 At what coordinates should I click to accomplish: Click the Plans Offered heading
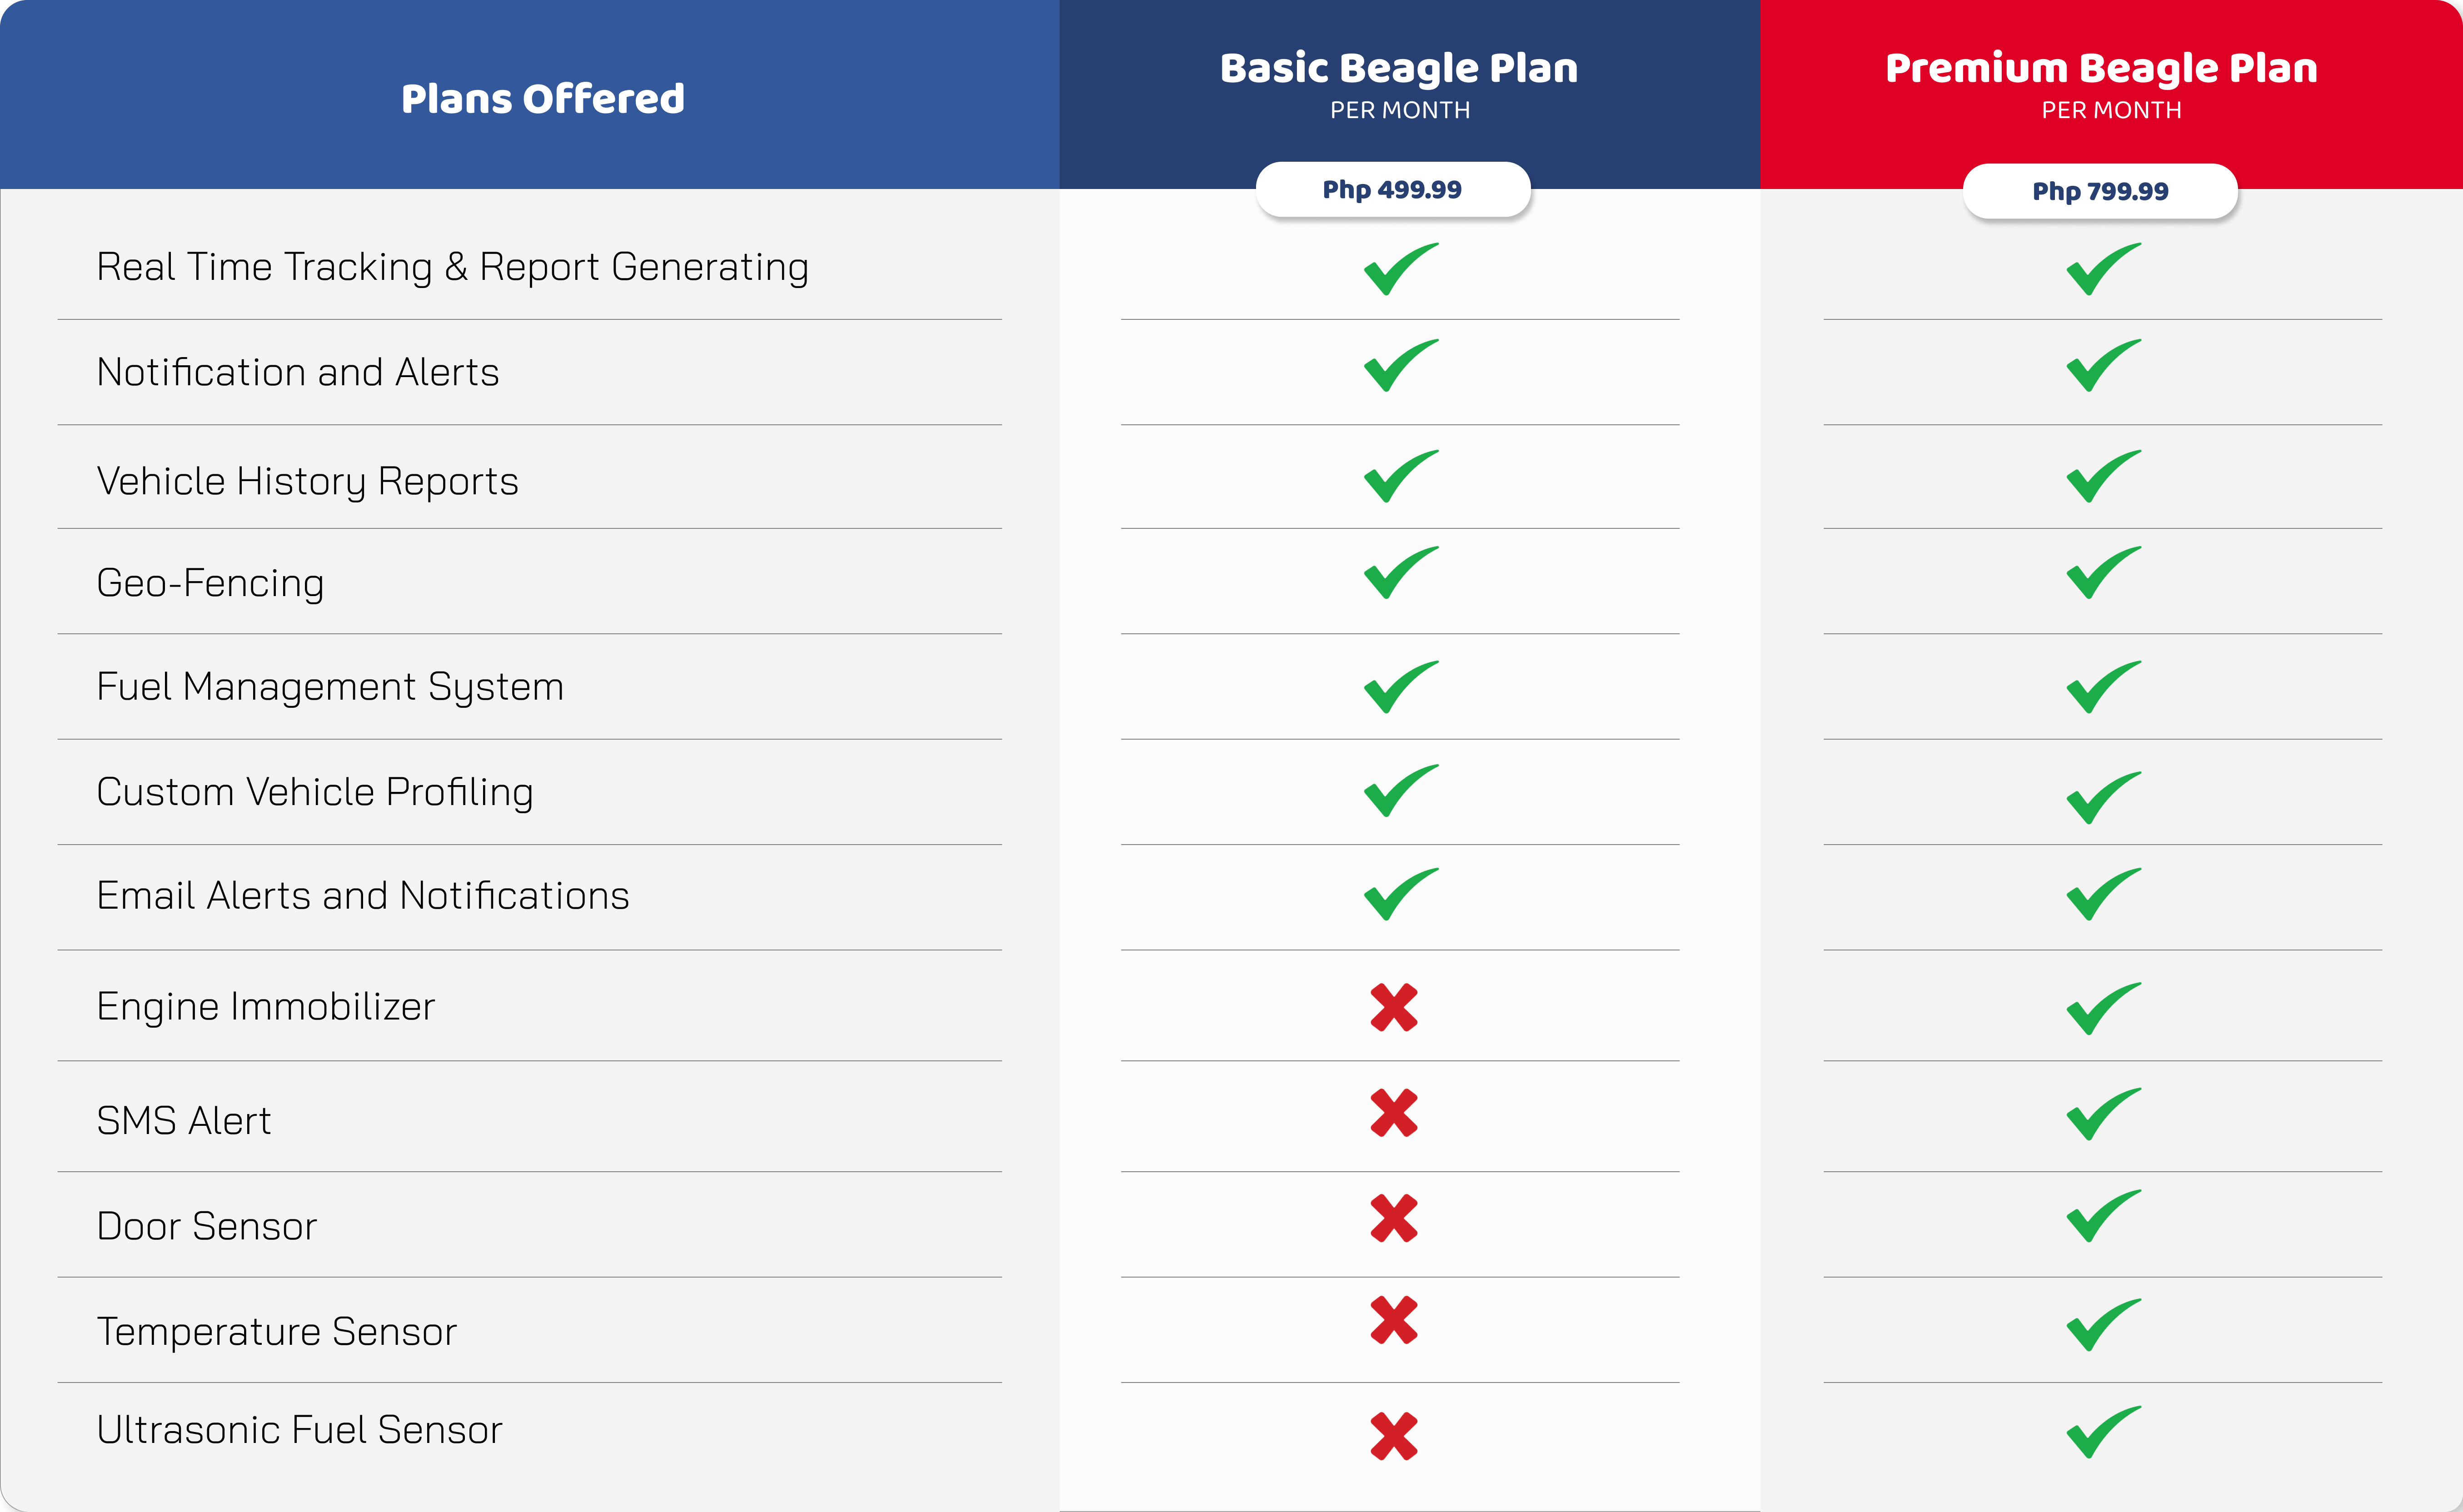(543, 98)
